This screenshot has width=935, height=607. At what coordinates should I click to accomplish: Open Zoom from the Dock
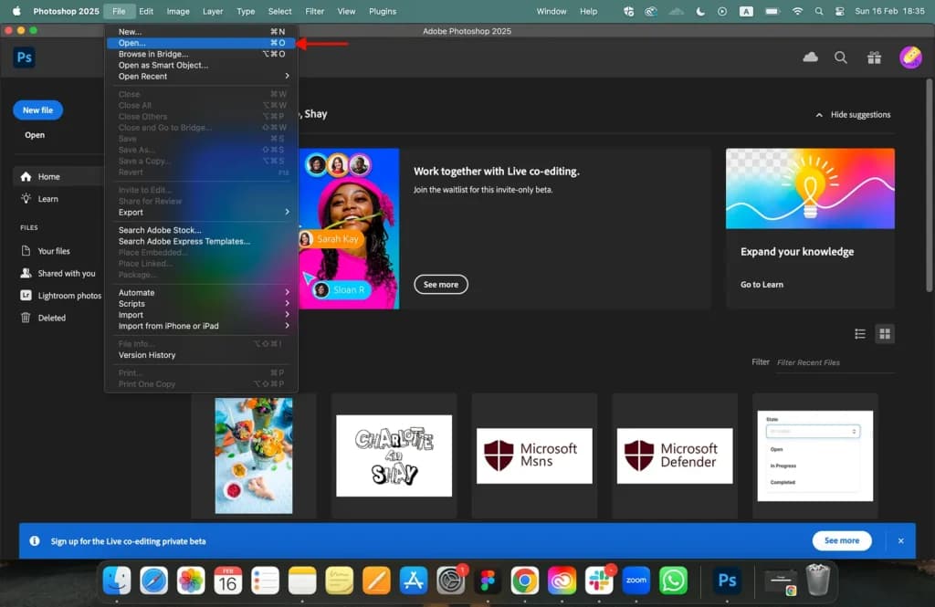pos(636,581)
